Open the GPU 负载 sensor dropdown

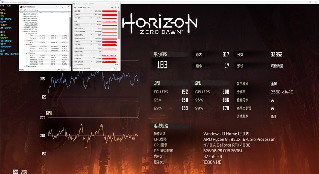91,45
